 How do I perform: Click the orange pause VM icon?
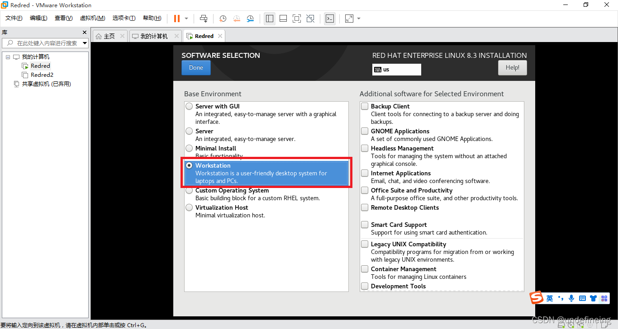176,19
